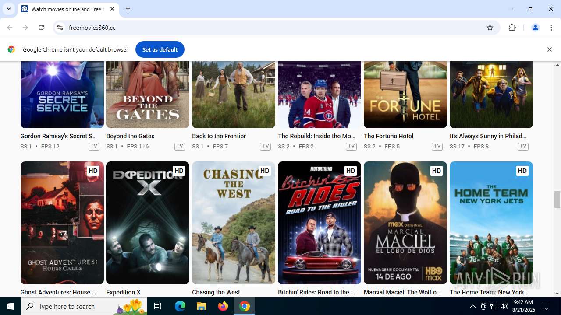Click the Bitchin' Rides: Road to the title link
Viewport: 561px width, 315px height.
coord(316,292)
